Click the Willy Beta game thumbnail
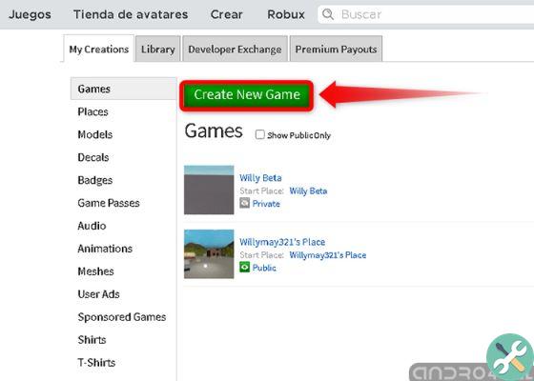534x381 pixels. pyautogui.click(x=209, y=190)
